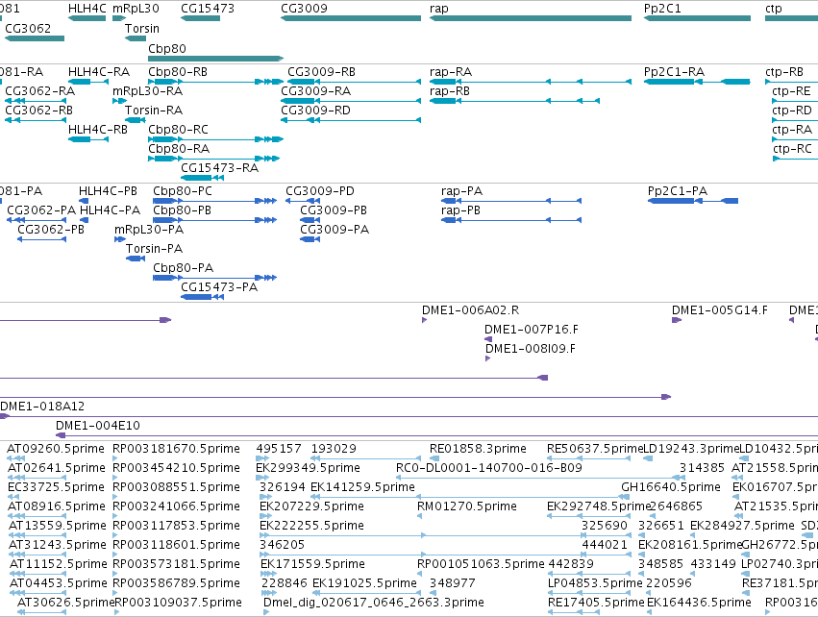Click the rap-RA transcript label
The height and width of the screenshot is (617, 818).
(x=451, y=71)
